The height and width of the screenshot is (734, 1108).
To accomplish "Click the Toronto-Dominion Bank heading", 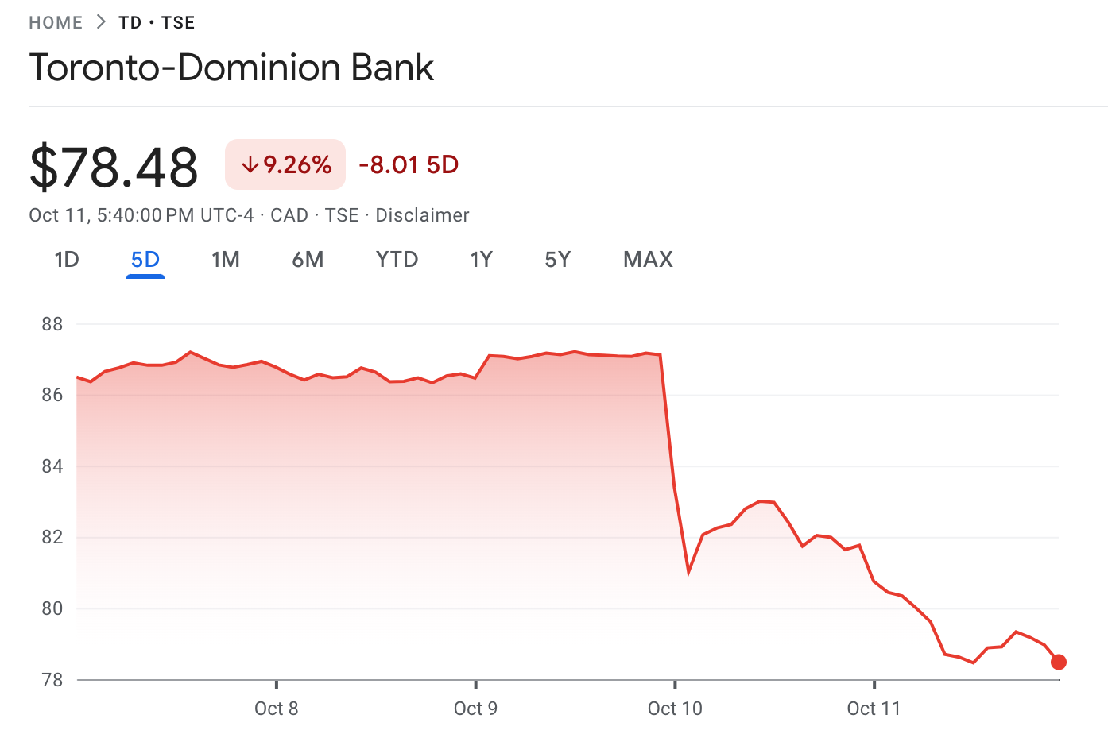I will [231, 68].
